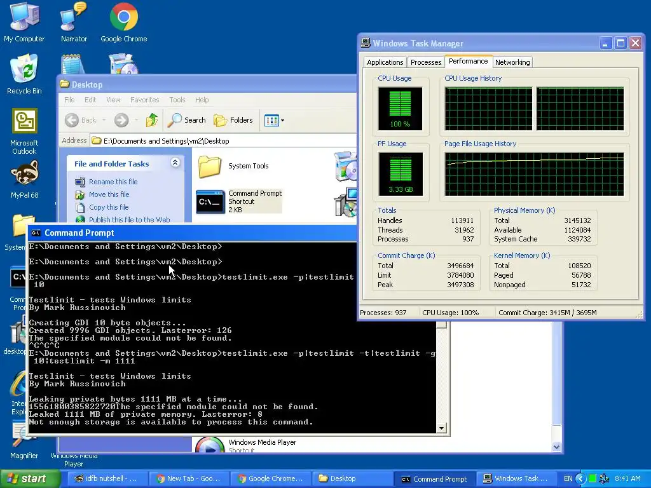The image size is (651, 488).
Task: Switch to Google Chrome taskbar button
Action: [x=270, y=478]
